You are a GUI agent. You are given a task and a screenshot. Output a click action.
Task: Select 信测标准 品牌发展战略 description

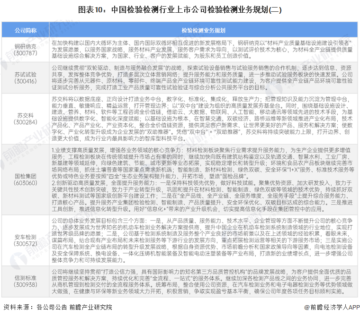202,282
